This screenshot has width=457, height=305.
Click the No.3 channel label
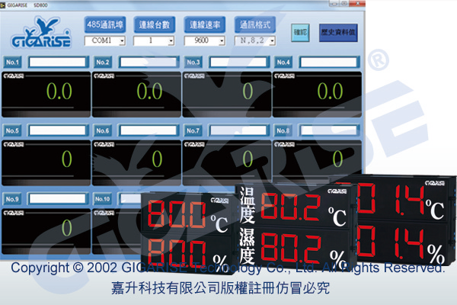[x=193, y=62]
